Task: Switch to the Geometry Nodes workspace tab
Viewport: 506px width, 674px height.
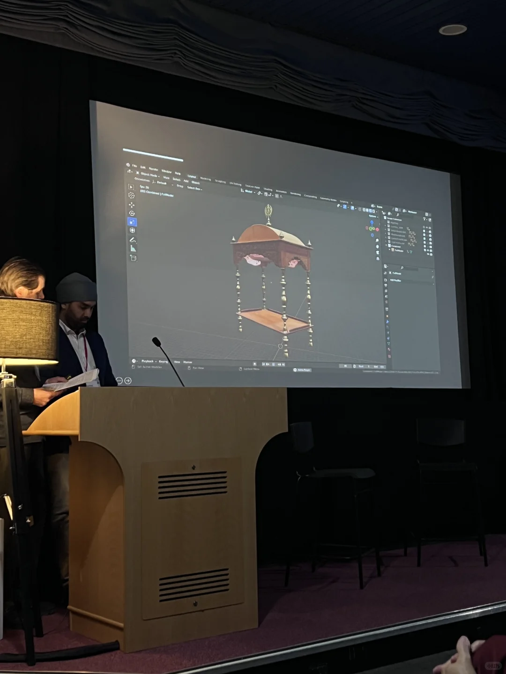Action: click(x=328, y=199)
